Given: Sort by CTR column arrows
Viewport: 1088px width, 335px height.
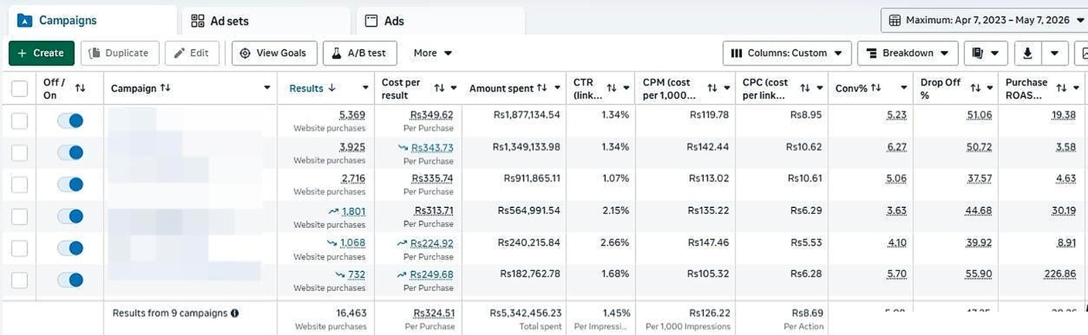Looking at the screenshot, I should coord(611,88).
